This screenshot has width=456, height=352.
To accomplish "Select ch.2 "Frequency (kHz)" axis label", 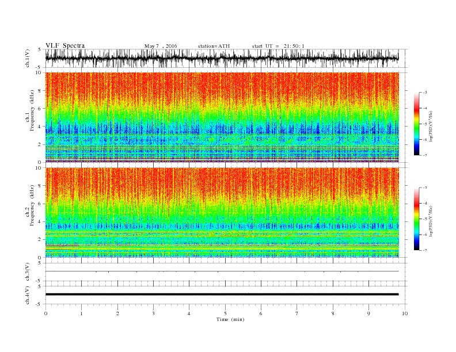I will click(x=32, y=205).
